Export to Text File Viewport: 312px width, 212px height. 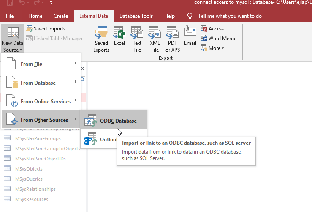(x=137, y=39)
